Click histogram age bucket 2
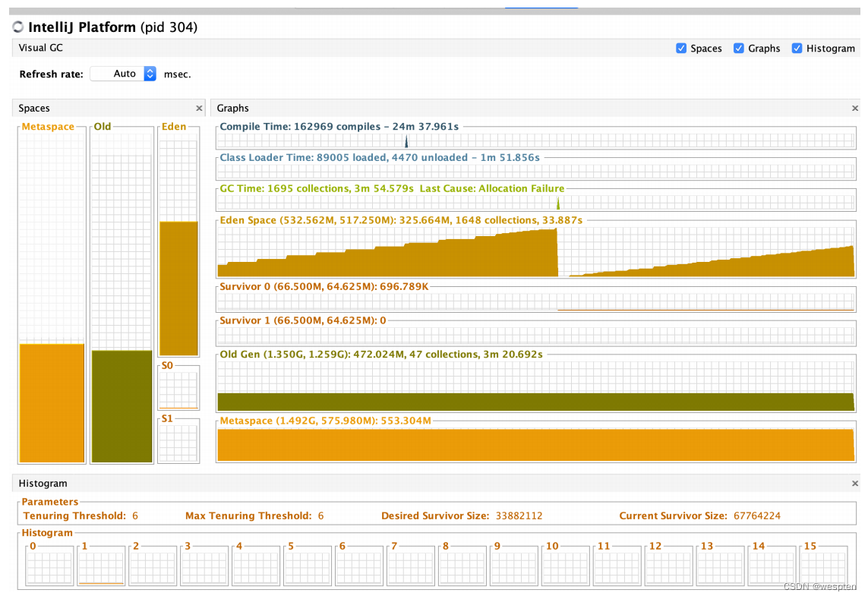Screen dimensions: 868x599 pos(153,566)
